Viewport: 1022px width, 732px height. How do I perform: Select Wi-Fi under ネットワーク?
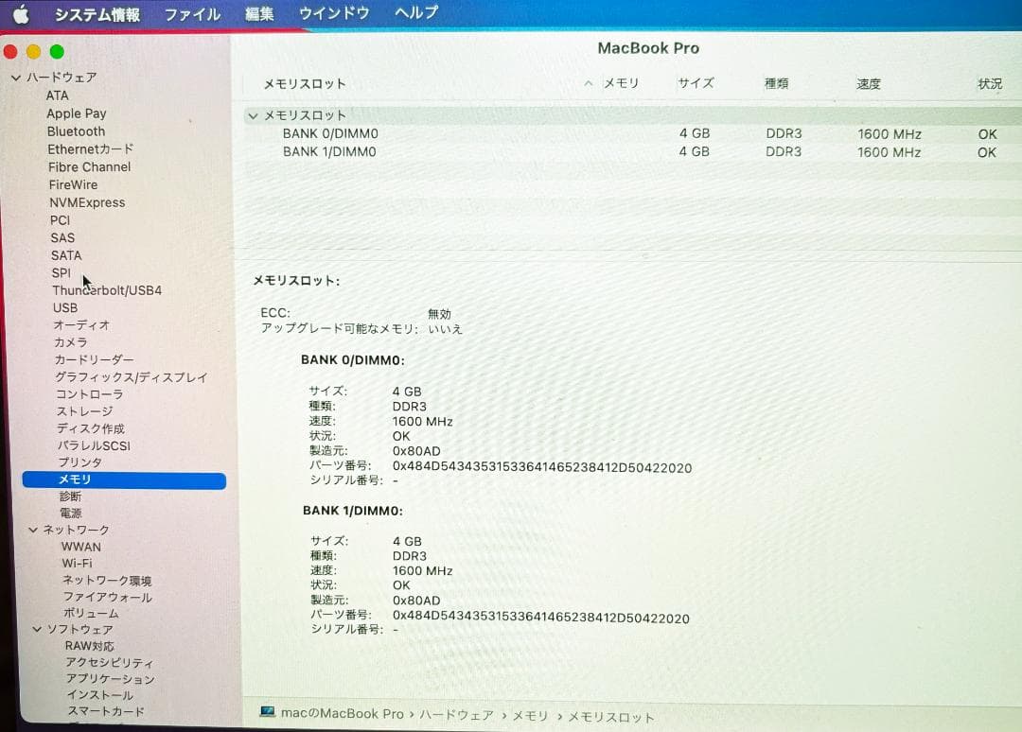tap(80, 564)
